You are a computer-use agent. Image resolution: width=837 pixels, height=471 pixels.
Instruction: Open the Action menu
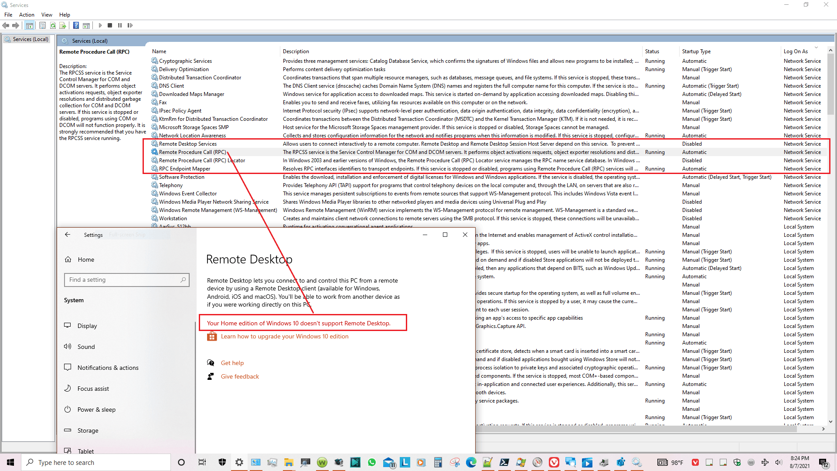click(27, 15)
